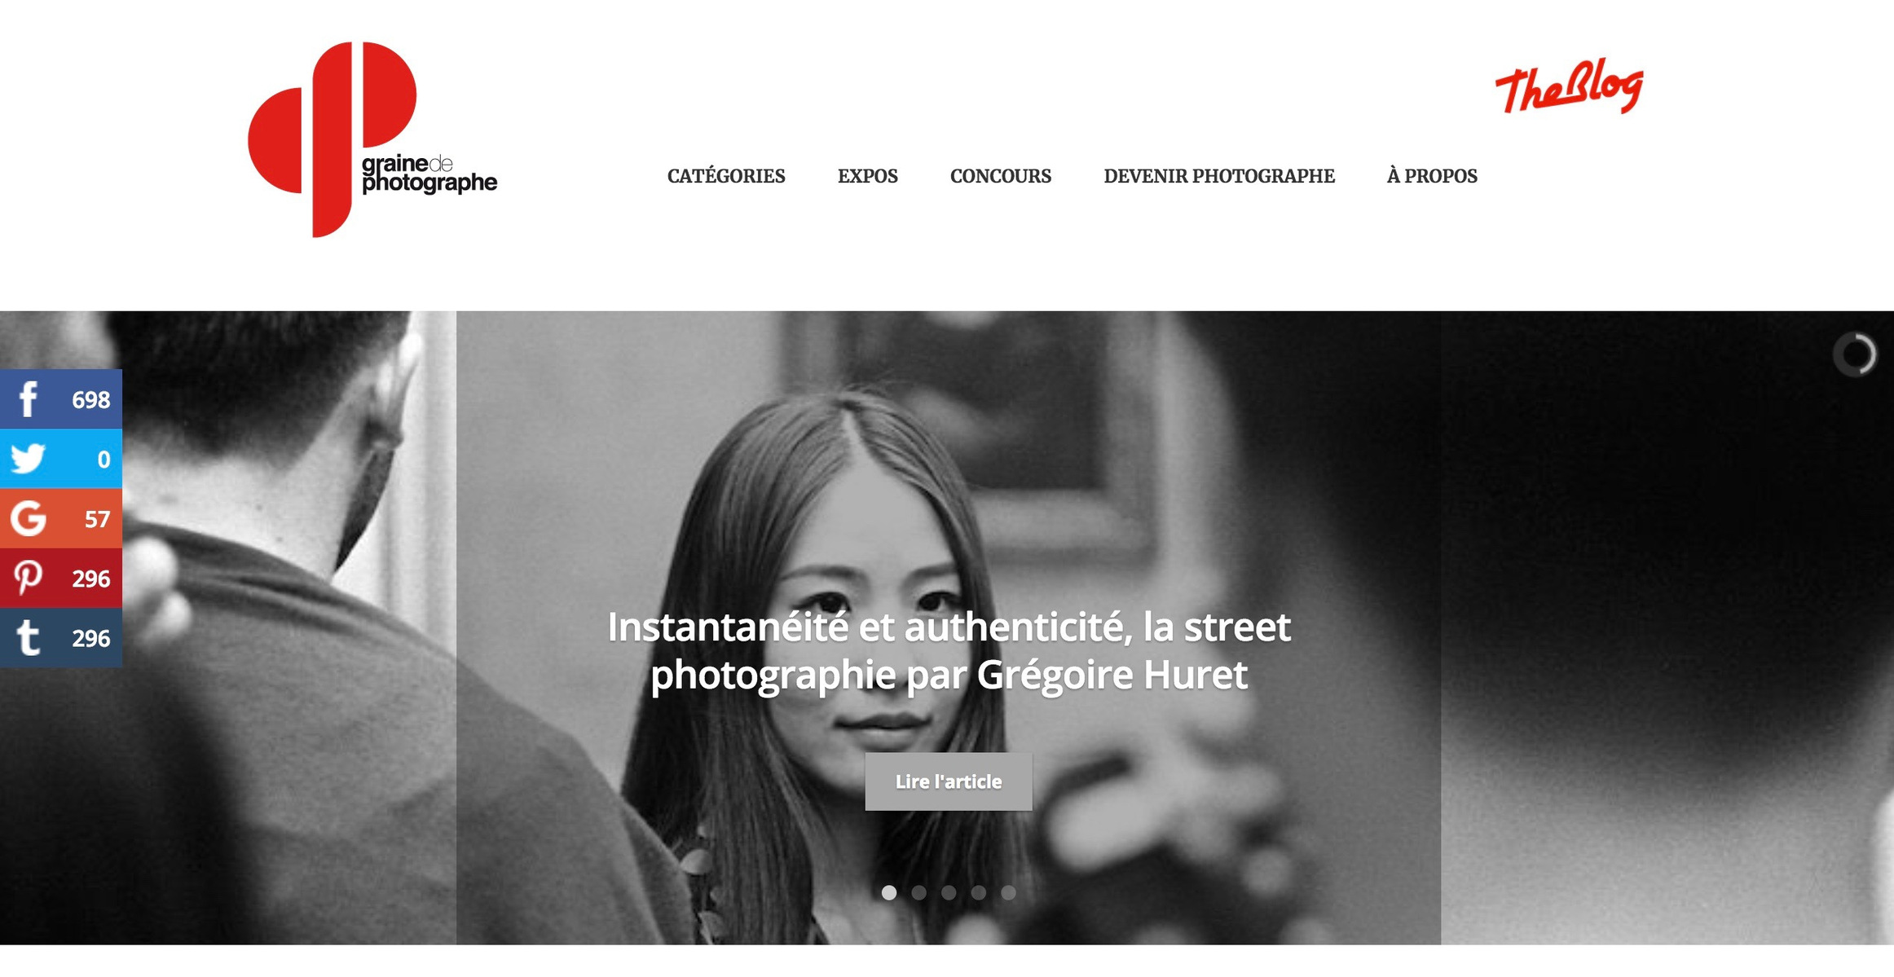The image size is (1894, 977).
Task: Switch to the third slide dot
Action: pos(949,892)
